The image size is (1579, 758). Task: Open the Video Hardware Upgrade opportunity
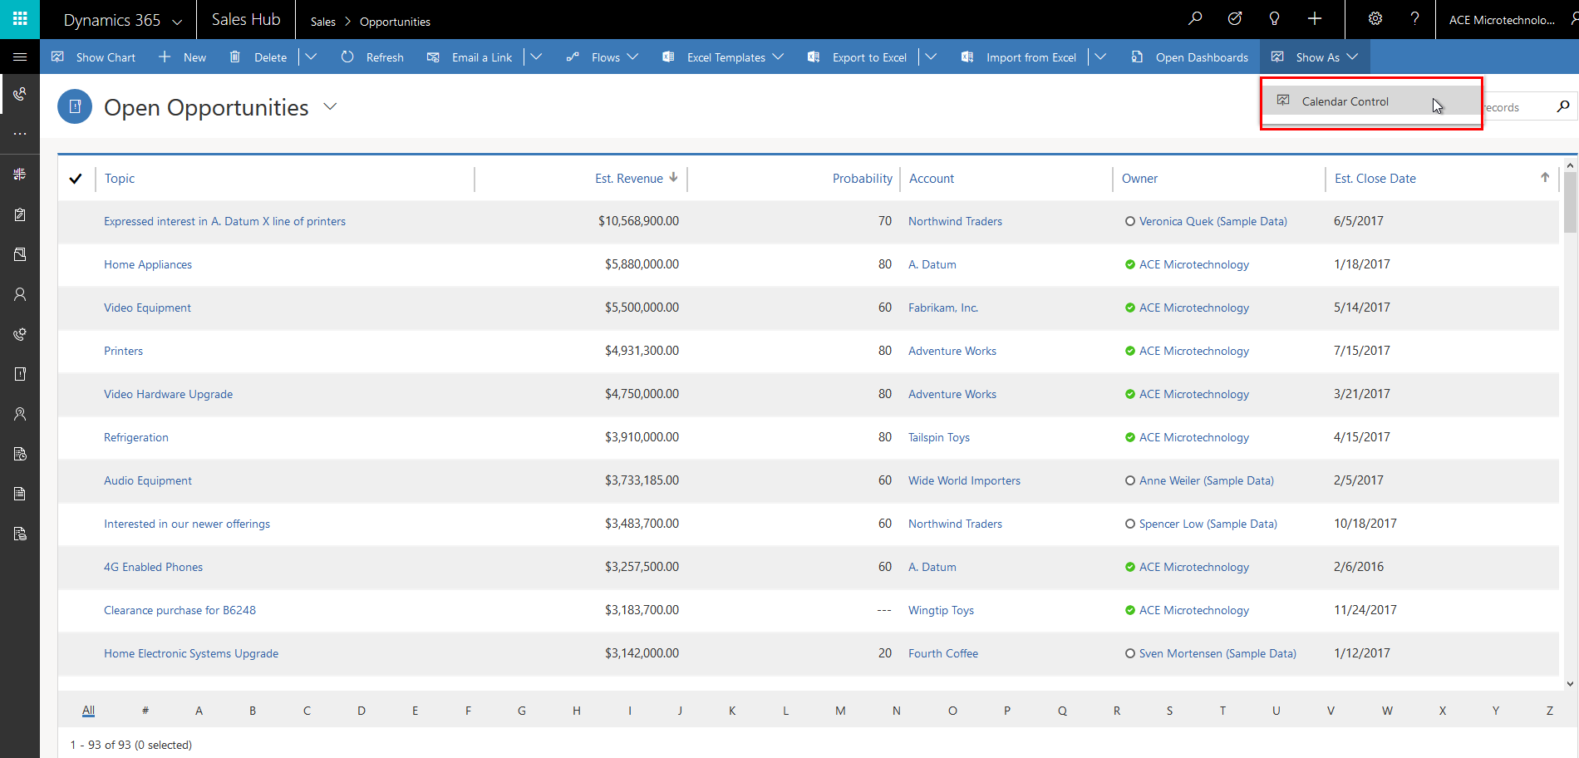coord(168,394)
